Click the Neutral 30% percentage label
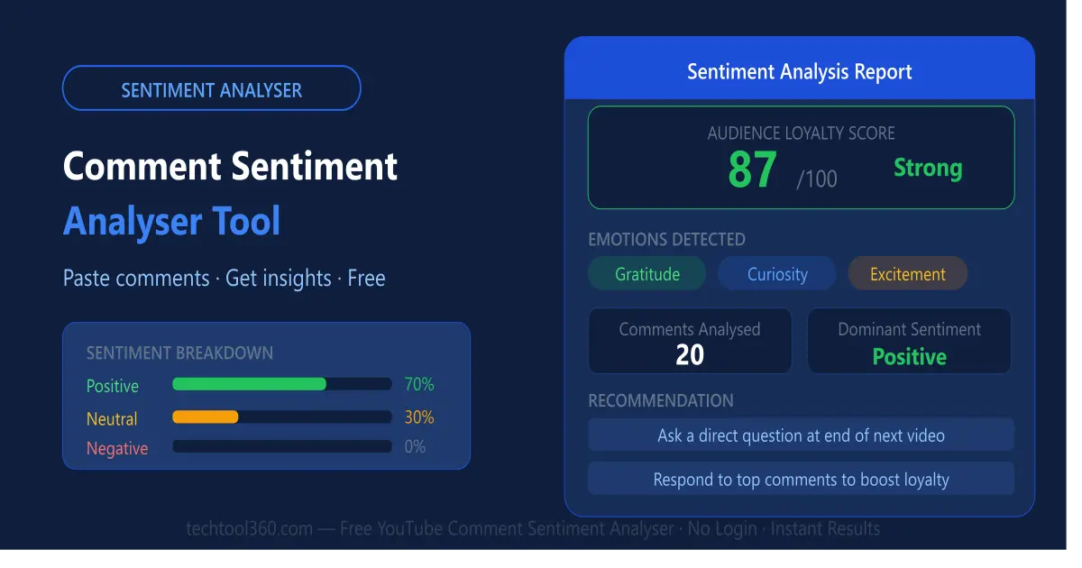 (418, 417)
